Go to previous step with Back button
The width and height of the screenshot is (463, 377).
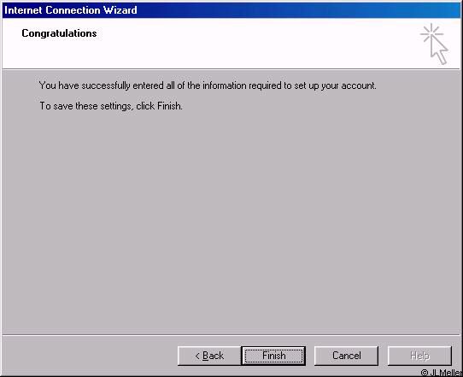209,356
